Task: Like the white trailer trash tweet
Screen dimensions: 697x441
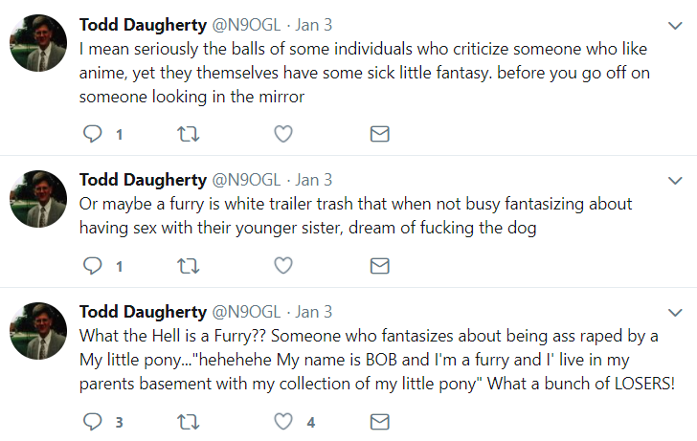Action: pyautogui.click(x=283, y=266)
